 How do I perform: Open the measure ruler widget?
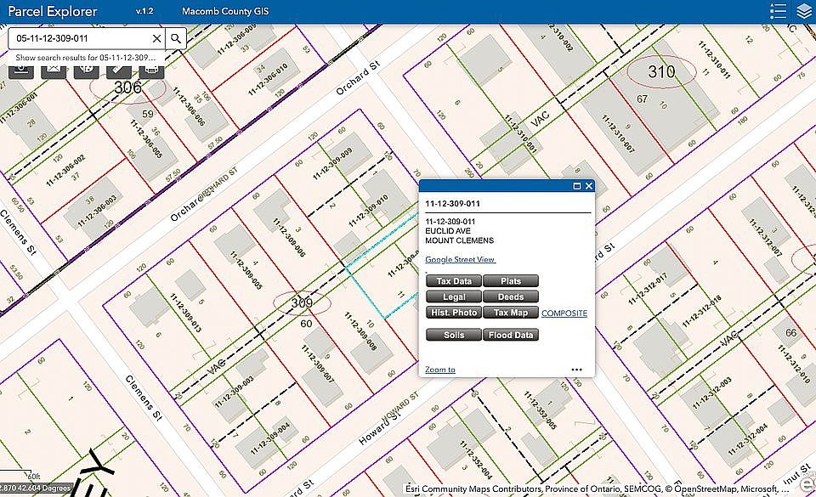coord(119,70)
